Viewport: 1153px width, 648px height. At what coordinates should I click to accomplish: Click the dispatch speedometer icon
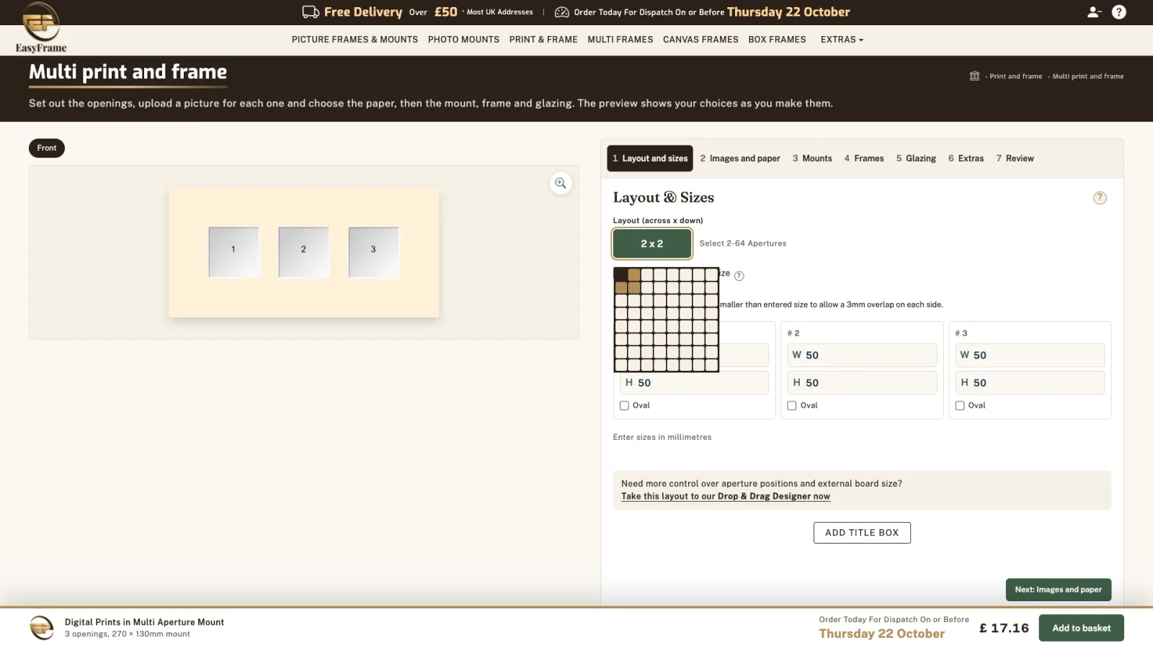tap(562, 12)
